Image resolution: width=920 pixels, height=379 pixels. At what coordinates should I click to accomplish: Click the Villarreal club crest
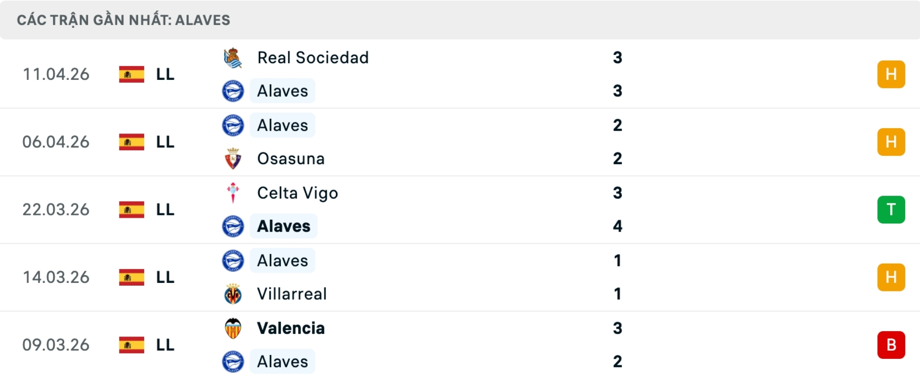pos(233,294)
